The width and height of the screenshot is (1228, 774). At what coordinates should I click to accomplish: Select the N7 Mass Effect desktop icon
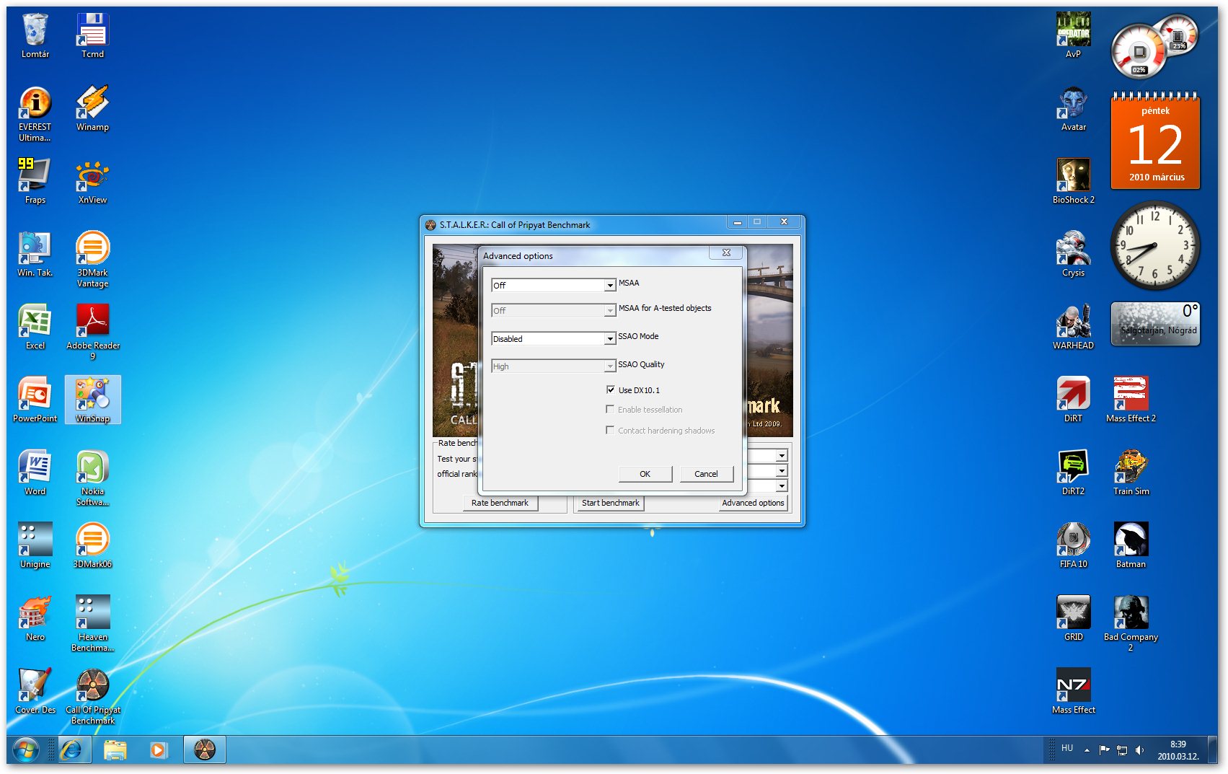pyautogui.click(x=1073, y=691)
